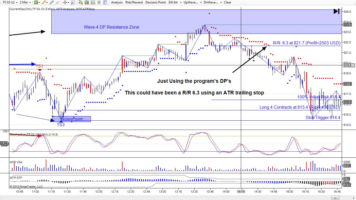
Task: Click the 1119 volume value marker
Action: tap(347, 166)
